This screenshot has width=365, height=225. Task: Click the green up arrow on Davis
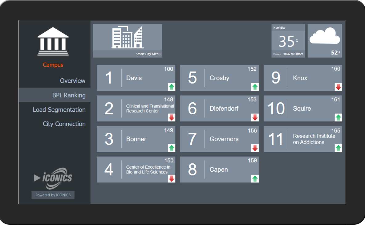172,87
